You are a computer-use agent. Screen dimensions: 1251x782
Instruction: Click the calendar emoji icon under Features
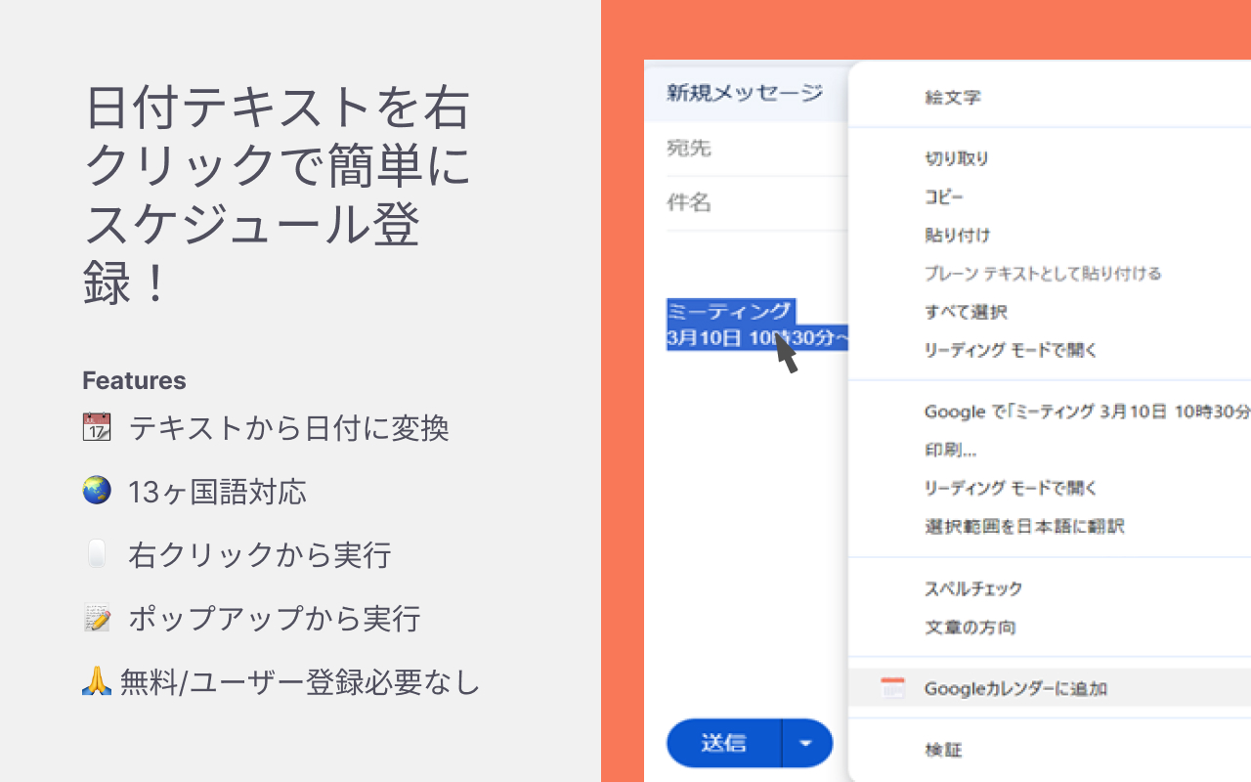click(x=97, y=427)
